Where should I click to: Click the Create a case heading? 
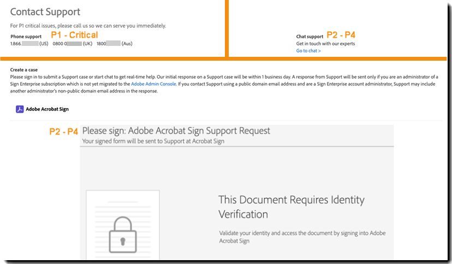[24, 70]
